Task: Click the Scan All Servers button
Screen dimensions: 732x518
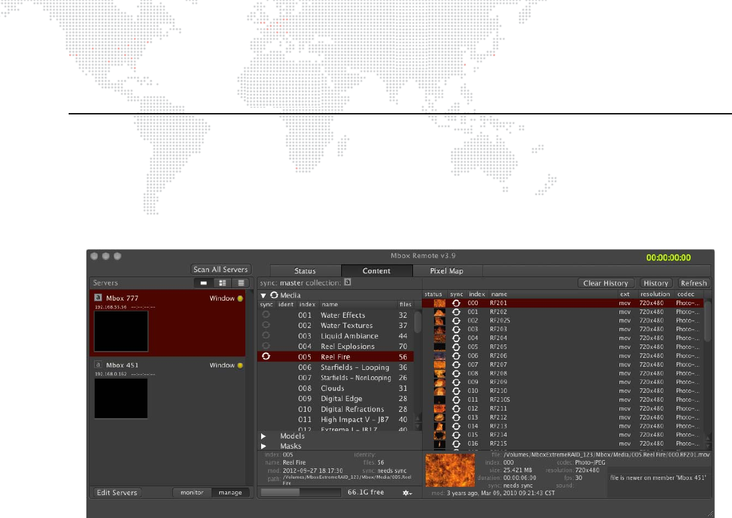Action: tap(220, 269)
